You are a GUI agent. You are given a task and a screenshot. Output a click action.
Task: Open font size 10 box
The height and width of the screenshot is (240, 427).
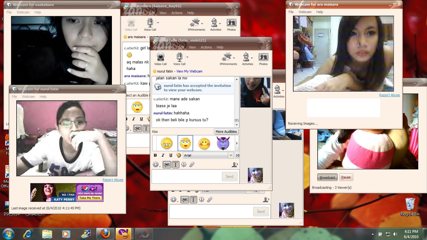[x=237, y=155]
